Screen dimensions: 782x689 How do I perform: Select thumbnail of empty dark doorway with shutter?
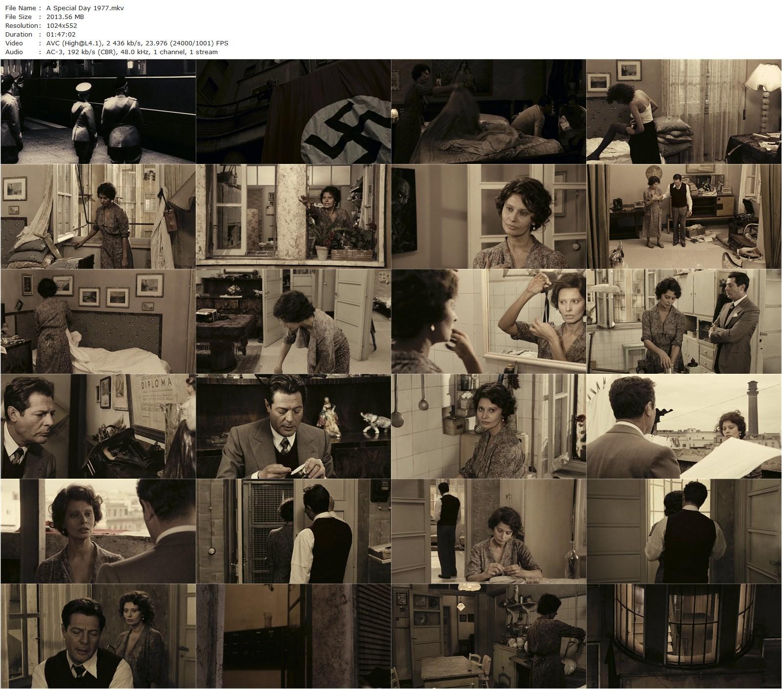(293, 636)
